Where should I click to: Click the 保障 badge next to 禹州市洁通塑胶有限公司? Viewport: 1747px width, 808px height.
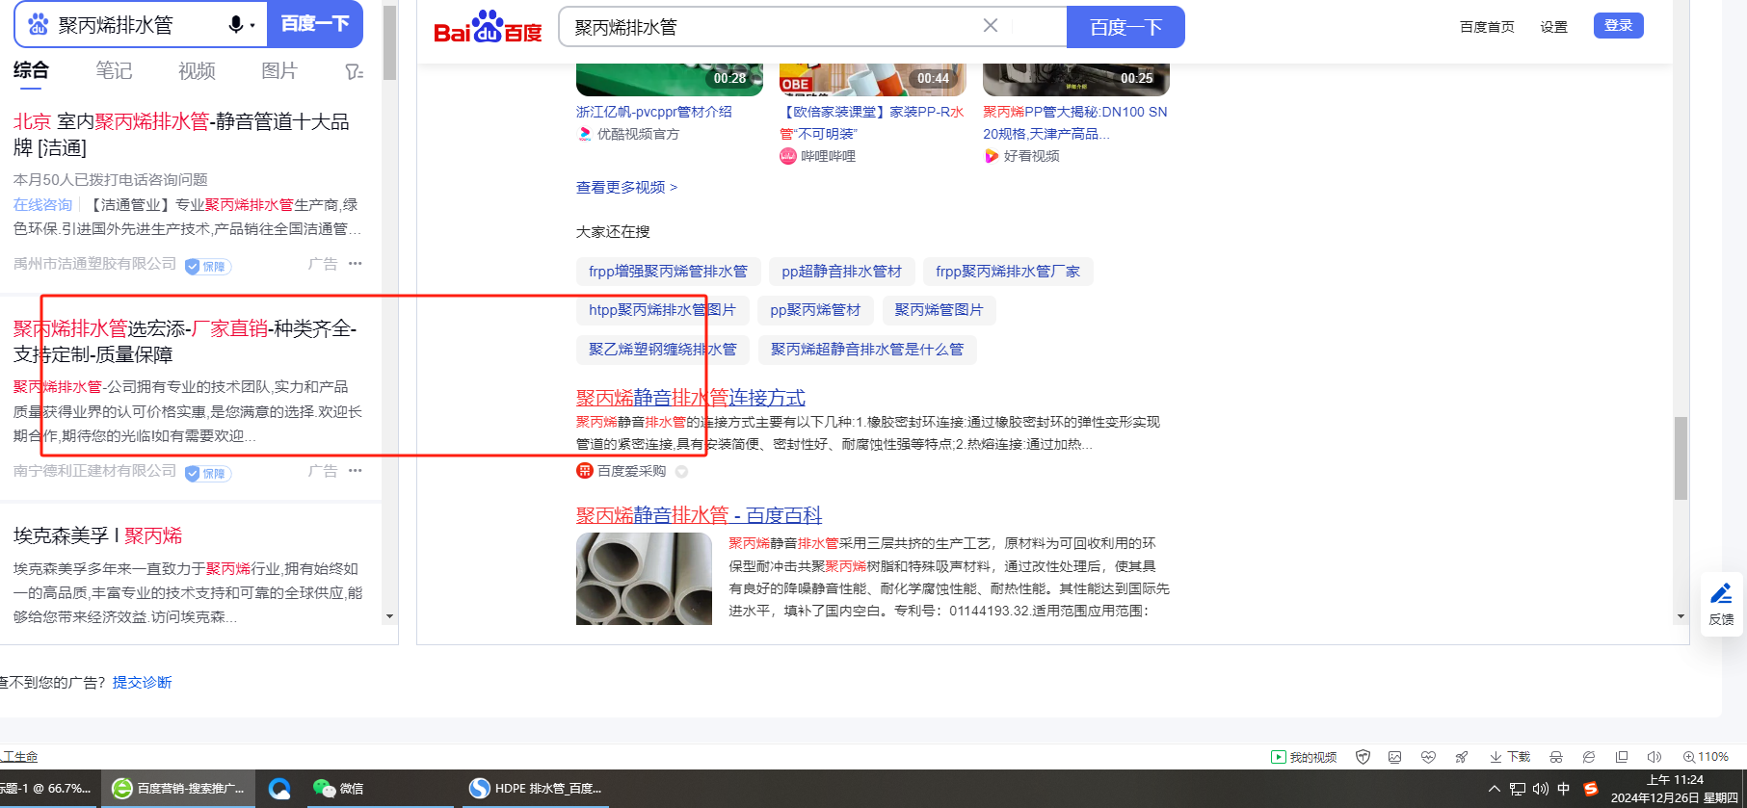208,266
